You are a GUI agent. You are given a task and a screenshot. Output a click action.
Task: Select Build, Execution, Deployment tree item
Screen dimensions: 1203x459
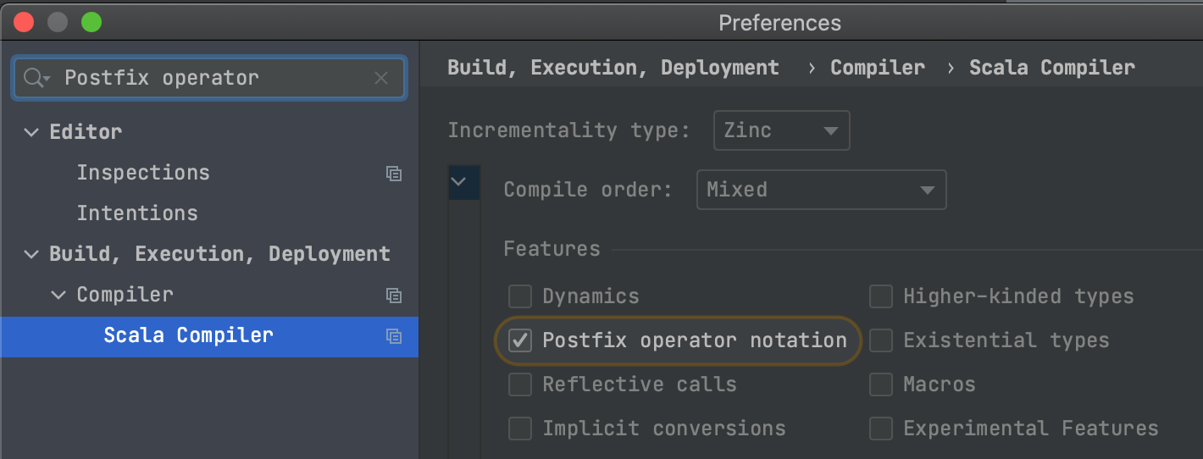[220, 254]
